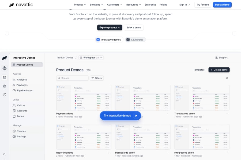Select the Interactive demos tab
The image size is (241, 160).
point(109,40)
